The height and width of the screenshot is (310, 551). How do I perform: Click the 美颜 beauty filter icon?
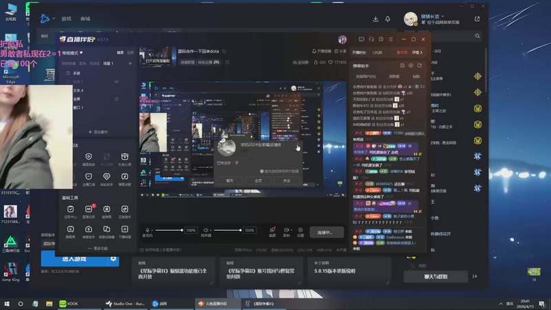tap(272, 231)
